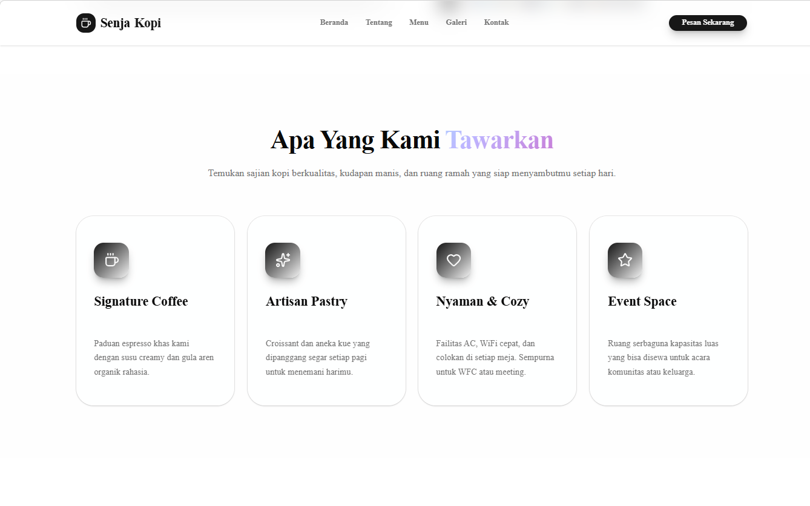Click the heading 'Apa Yang Kami Tawarkan'
Viewport: 810px width, 506px height.
[x=412, y=139]
